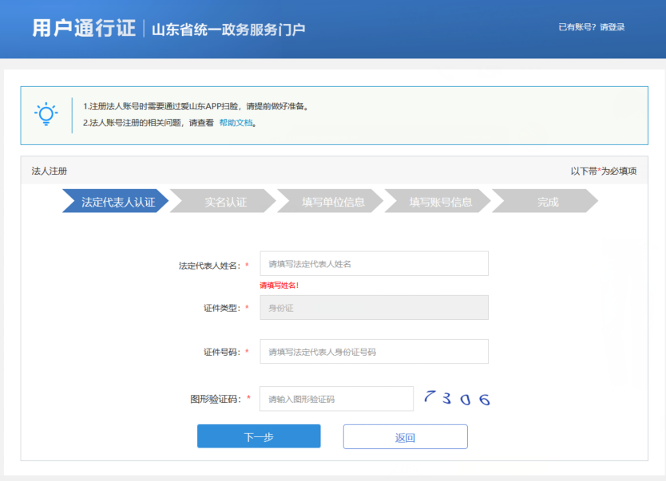Image resolution: width=666 pixels, height=481 pixels.
Task: Click the 下一步 button
Action: pyautogui.click(x=258, y=436)
